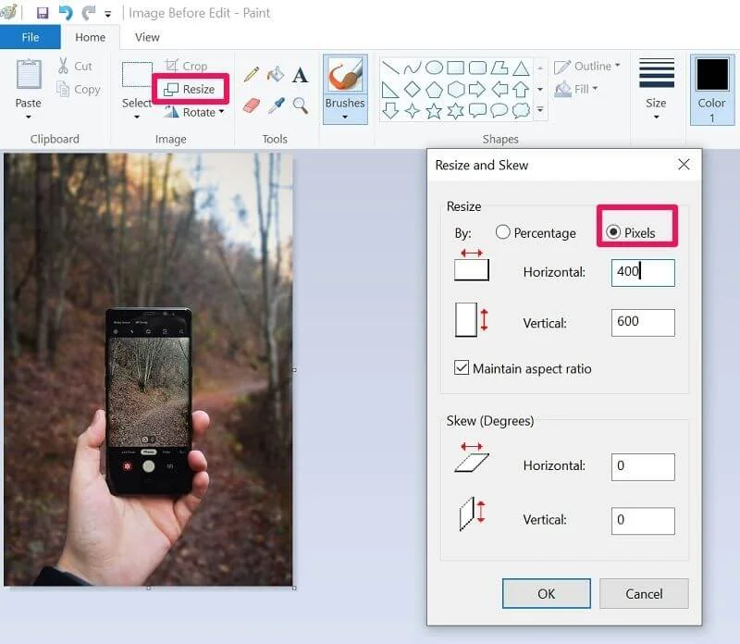Screen dimensions: 740x644
Task: Open the Customize Quick Access Toolbar dropdown
Action: [x=108, y=14]
